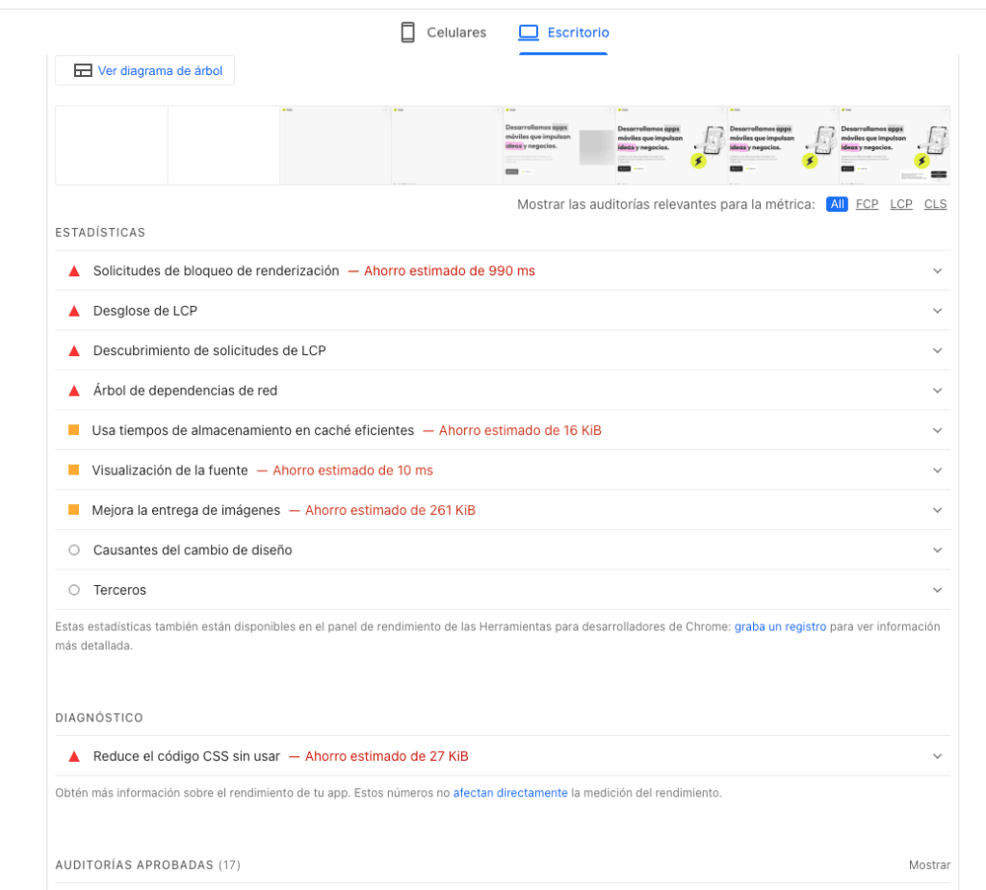Screen dimensions: 986x890
Task: Enable the CLS metric filter
Action: point(934,203)
